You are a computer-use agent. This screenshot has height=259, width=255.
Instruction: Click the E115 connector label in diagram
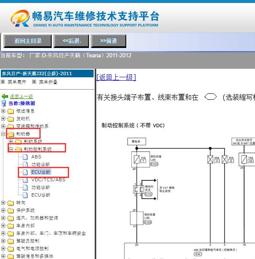(x=148, y=194)
